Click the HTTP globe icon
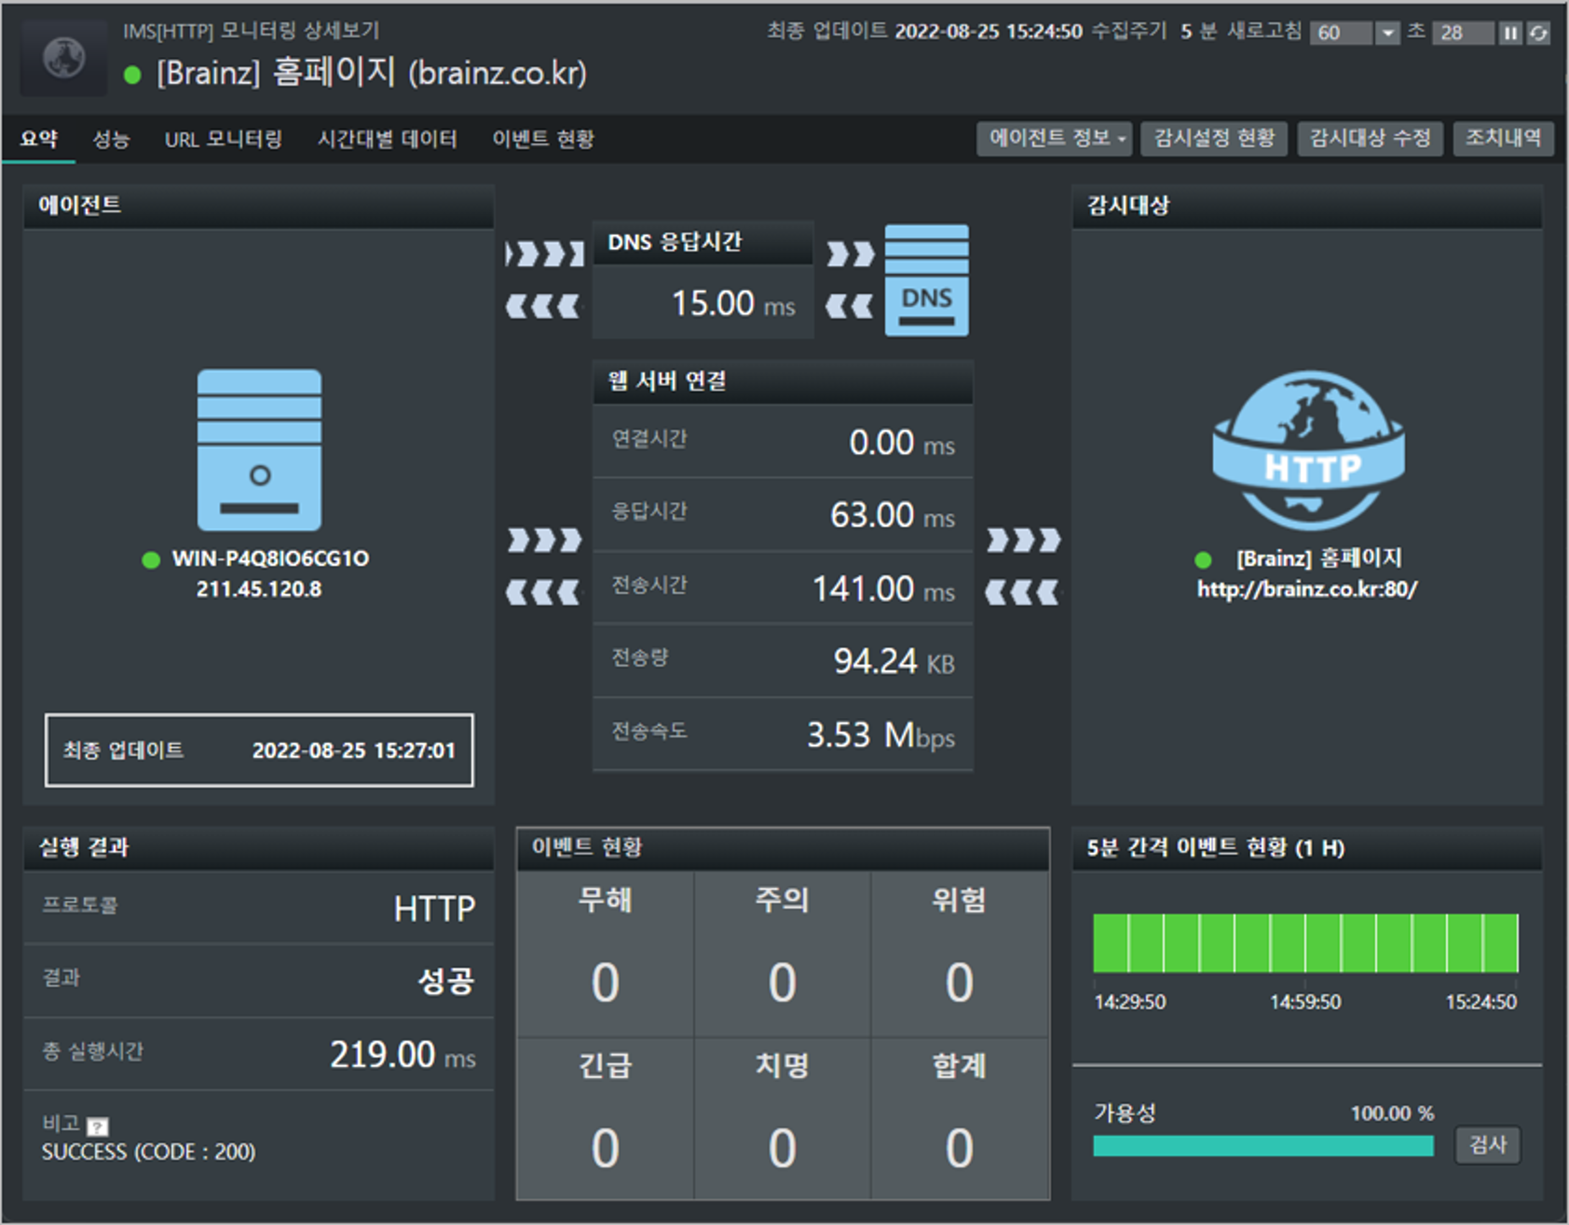 [x=1308, y=450]
